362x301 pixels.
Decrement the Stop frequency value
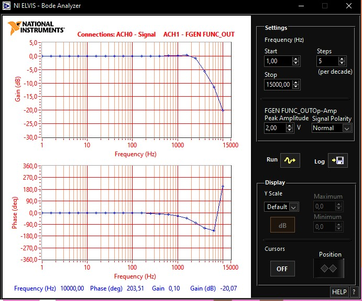pos(295,87)
